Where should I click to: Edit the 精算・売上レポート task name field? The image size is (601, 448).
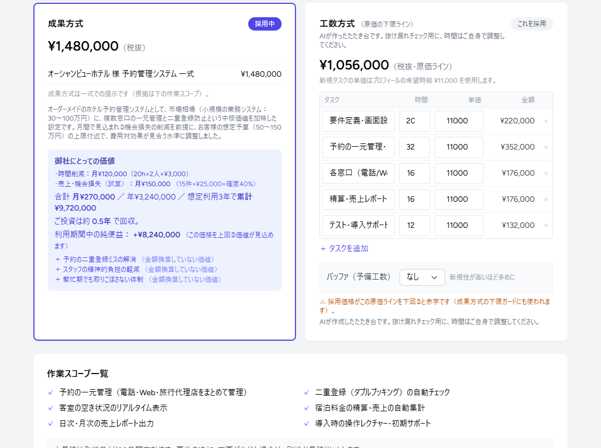pos(358,199)
